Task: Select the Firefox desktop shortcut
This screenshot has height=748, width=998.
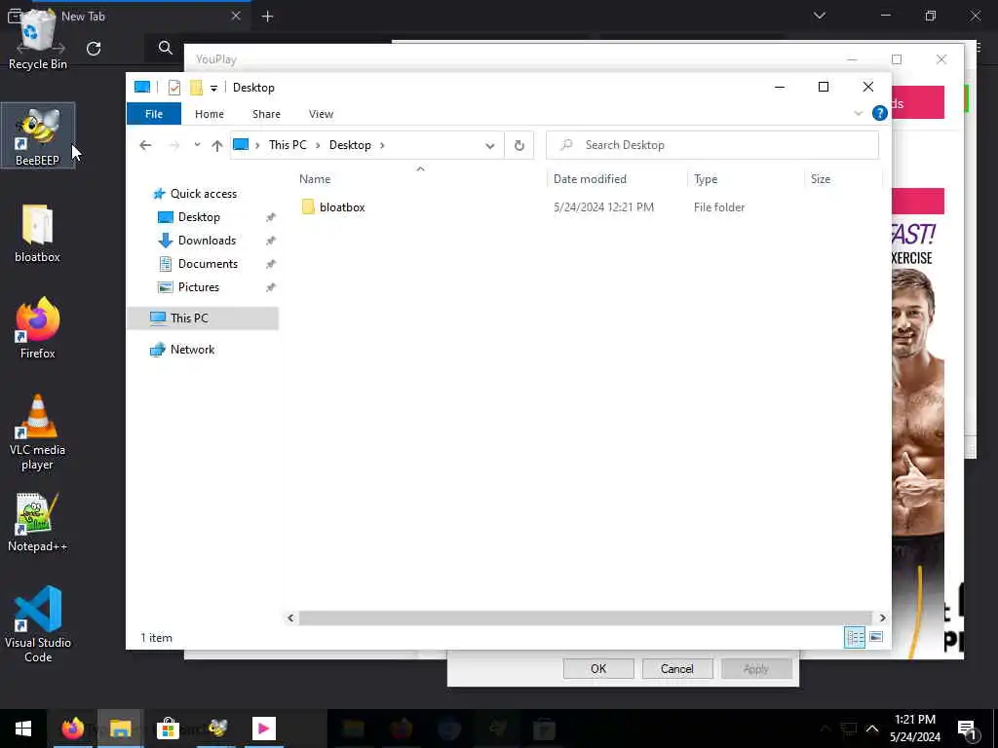Action: (x=37, y=329)
